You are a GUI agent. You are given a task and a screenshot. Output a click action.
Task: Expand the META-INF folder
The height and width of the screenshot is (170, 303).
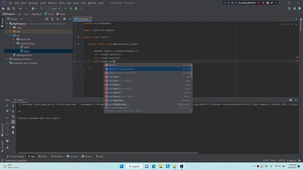(x=14, y=39)
